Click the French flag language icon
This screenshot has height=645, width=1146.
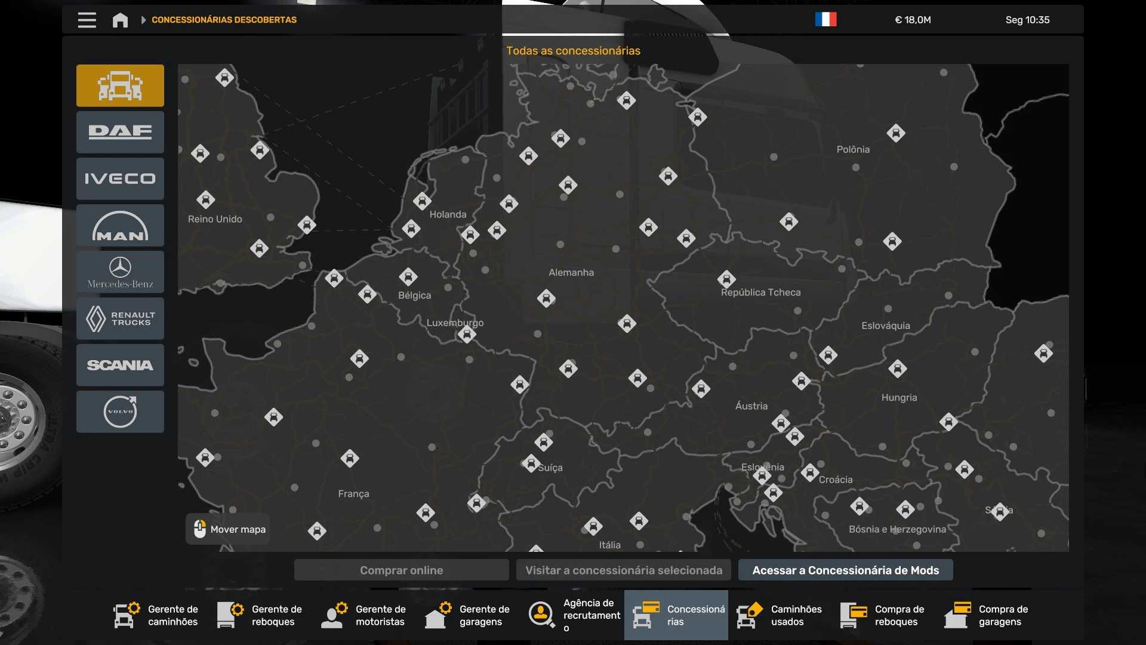pyautogui.click(x=825, y=20)
